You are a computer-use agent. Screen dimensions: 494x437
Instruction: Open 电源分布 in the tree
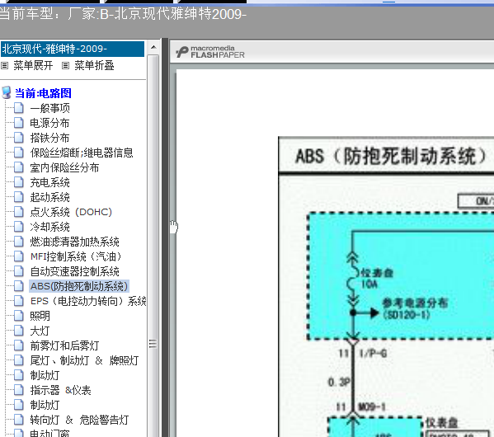tap(49, 123)
